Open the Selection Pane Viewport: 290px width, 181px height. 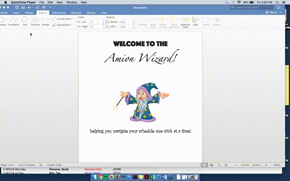185,22
